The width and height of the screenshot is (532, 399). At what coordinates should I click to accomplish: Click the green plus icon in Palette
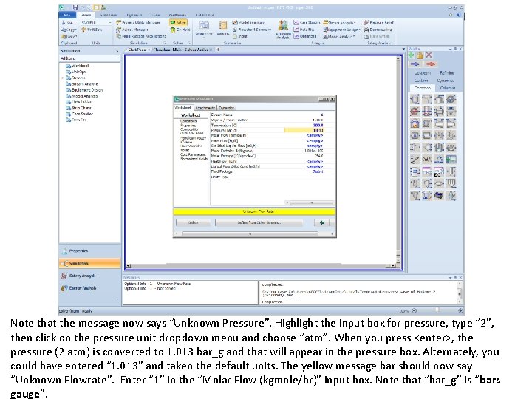tap(412, 55)
